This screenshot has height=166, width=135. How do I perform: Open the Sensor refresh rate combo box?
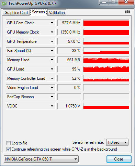point(117,142)
